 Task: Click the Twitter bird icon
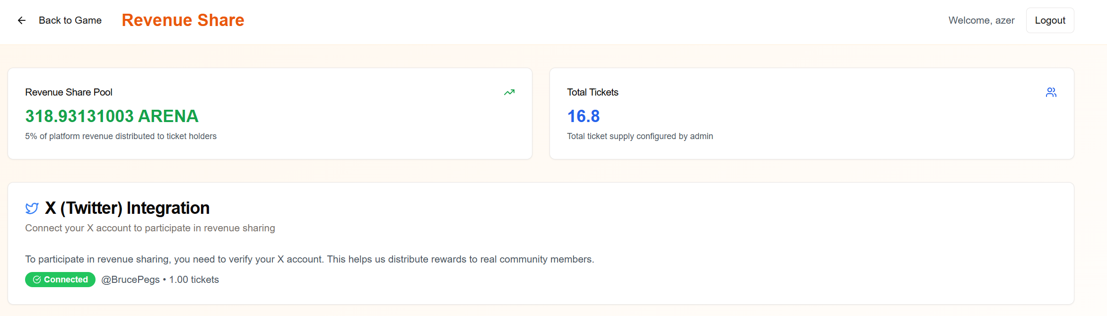click(32, 208)
